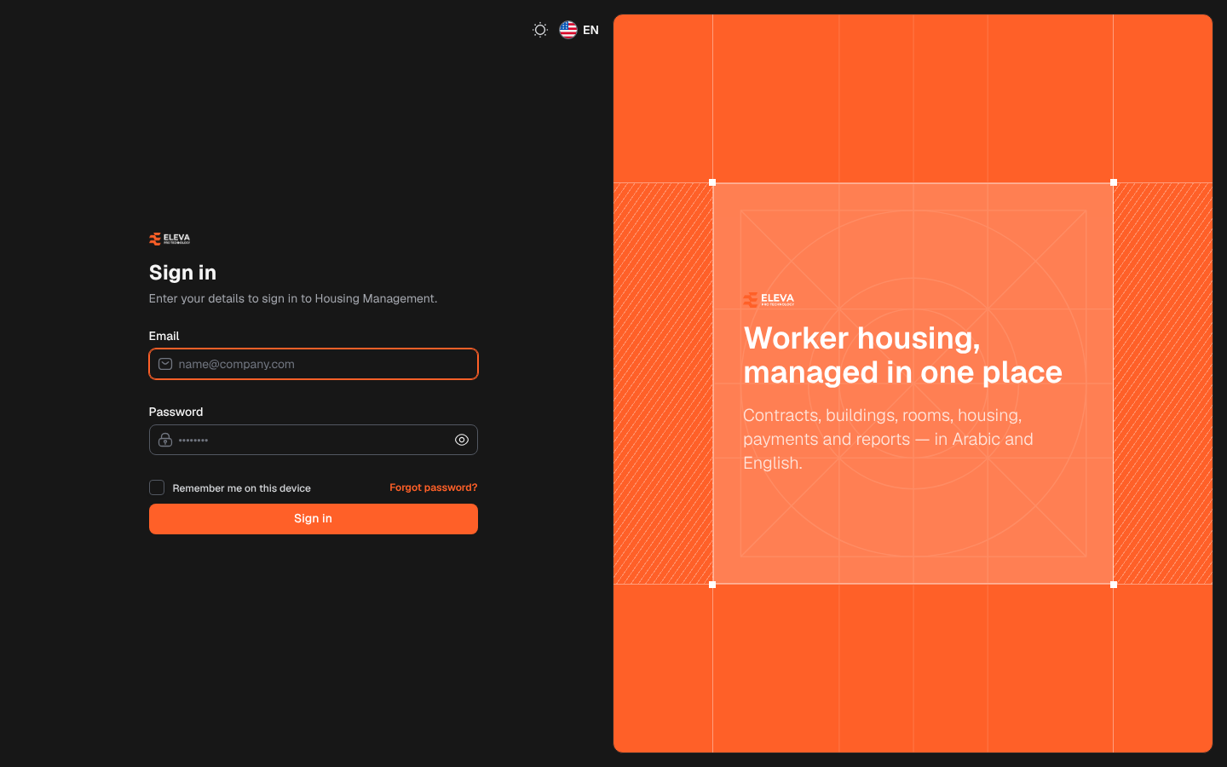1227x767 pixels.
Task: Click the 'Remember me on this device' label
Action: click(242, 488)
